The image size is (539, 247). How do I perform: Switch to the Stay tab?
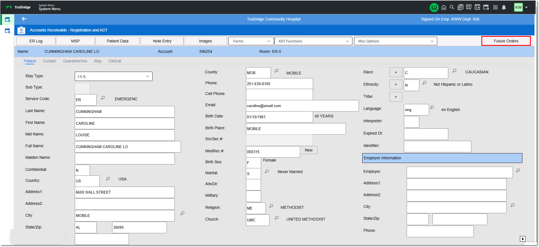tap(98, 61)
